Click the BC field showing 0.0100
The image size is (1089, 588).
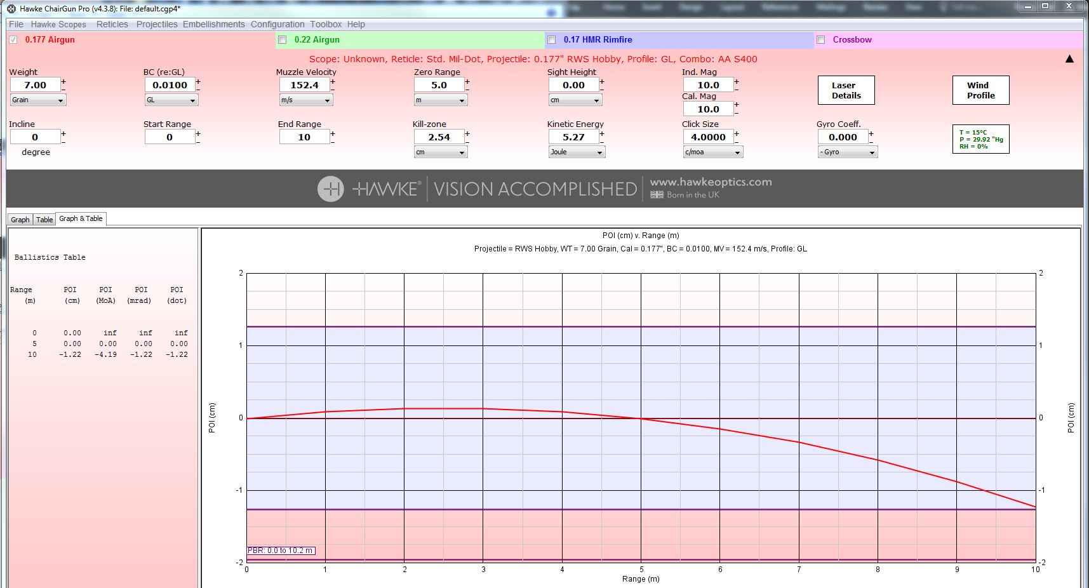[170, 85]
